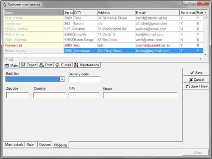The image size is (212, 159).
Task: Click the brownj@myemail.com cell
Action: [x=157, y=51]
